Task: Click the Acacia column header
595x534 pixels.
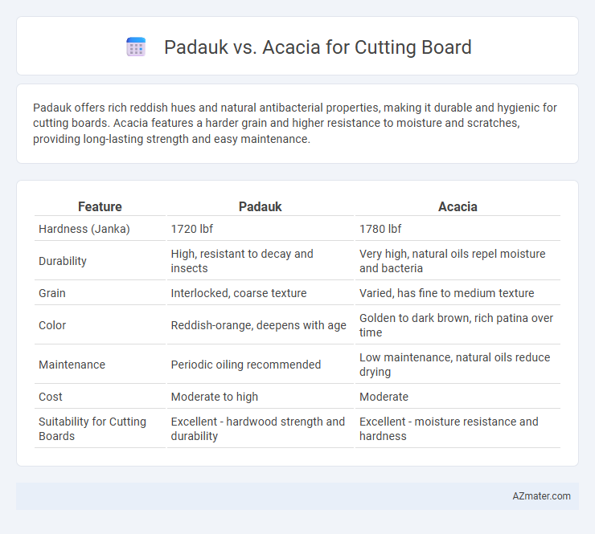Action: (x=458, y=206)
